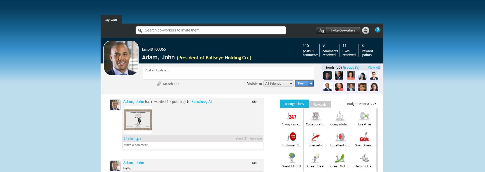
Task: Click the EmpID I00065 text
Action: click(x=154, y=49)
